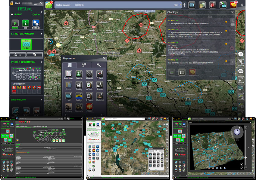256x180 pixels.
Task: Expand the TELDAT header dropdown arrow
Action: pyautogui.click(x=42, y=12)
